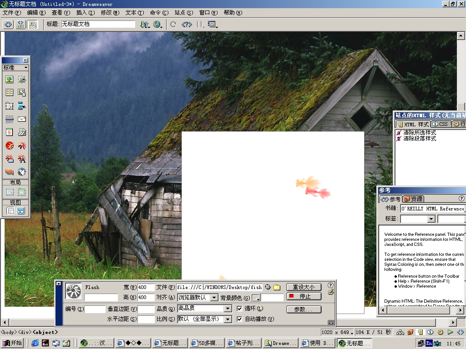The width and height of the screenshot is (466, 349).
Task: Open the 文件(F) menu
Action: pos(12,12)
